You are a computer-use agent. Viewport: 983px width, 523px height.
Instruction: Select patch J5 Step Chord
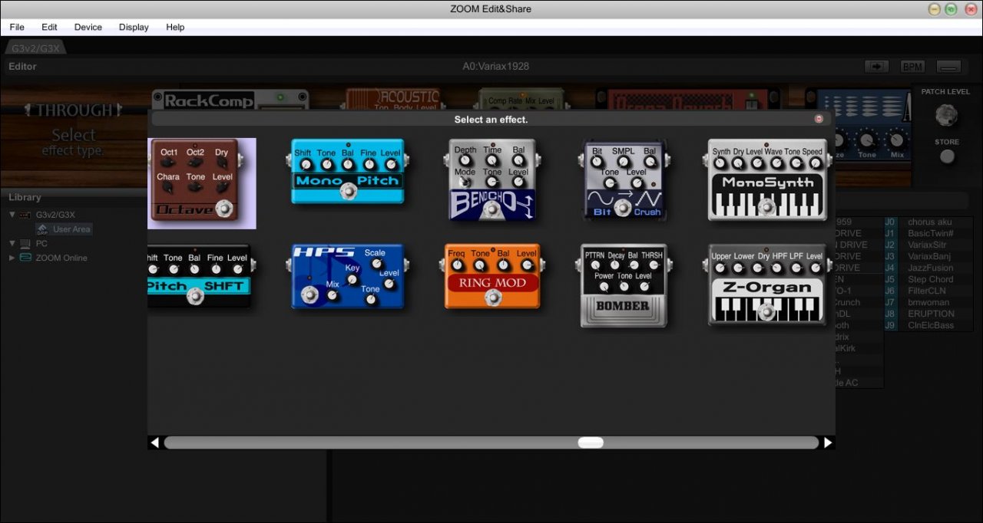pos(928,279)
